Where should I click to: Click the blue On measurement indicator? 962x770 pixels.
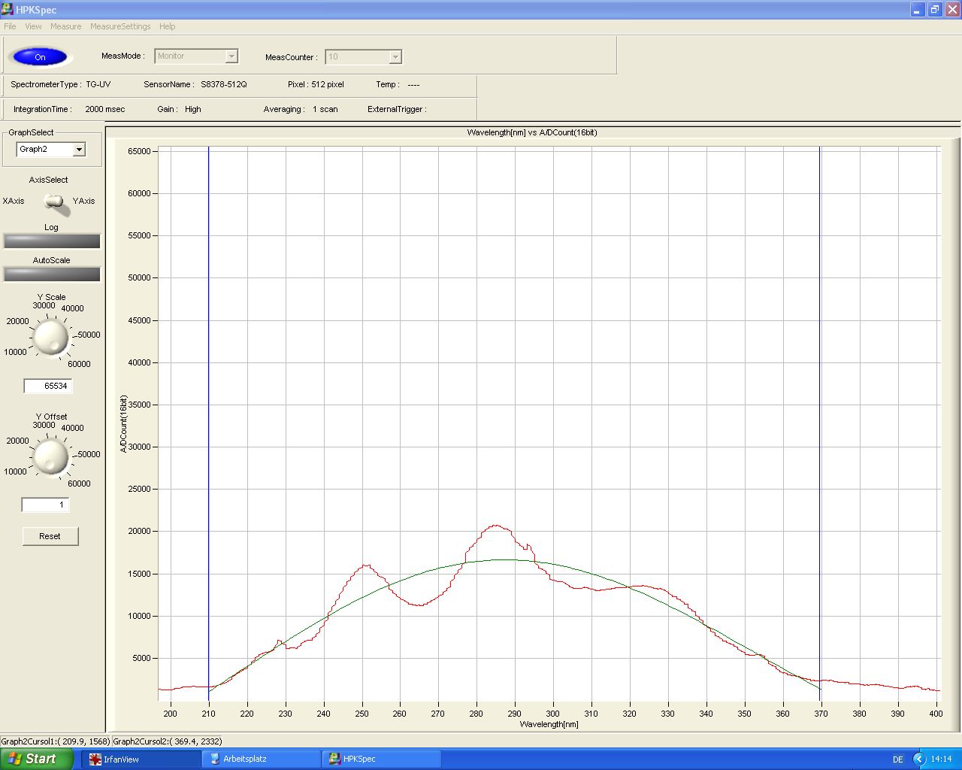(x=40, y=57)
